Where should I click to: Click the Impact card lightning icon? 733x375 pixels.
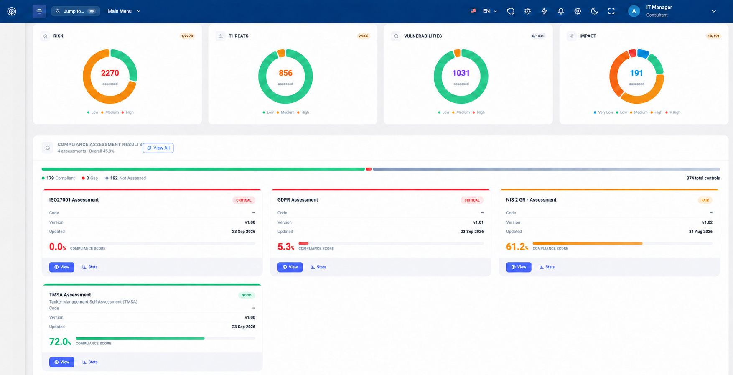pyautogui.click(x=572, y=36)
